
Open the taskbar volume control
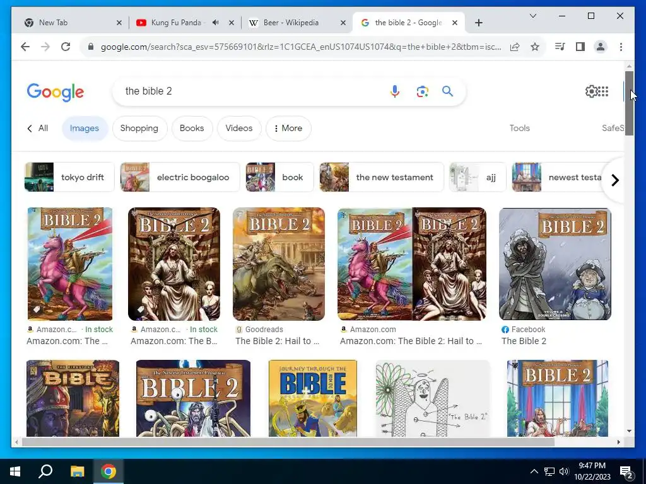pyautogui.click(x=563, y=471)
